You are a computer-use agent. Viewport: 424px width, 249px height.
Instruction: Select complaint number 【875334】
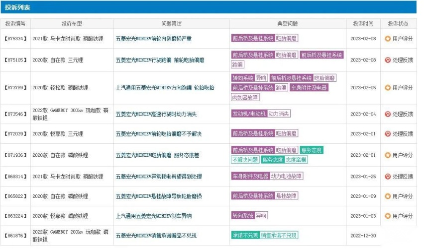pyautogui.click(x=15, y=39)
